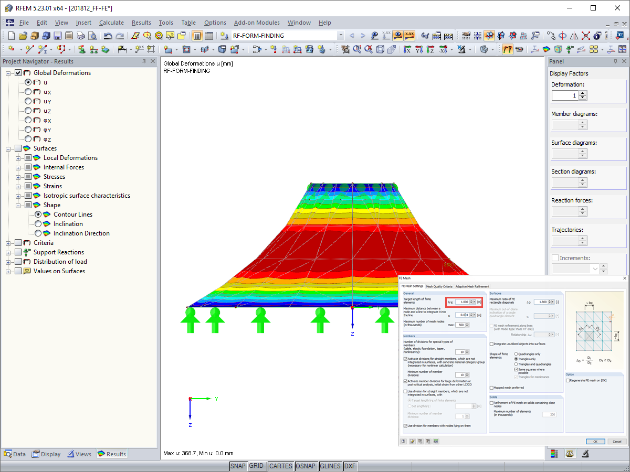Open Print Preview via the toolbar icon
The width and height of the screenshot is (630, 472).
[x=93, y=36]
